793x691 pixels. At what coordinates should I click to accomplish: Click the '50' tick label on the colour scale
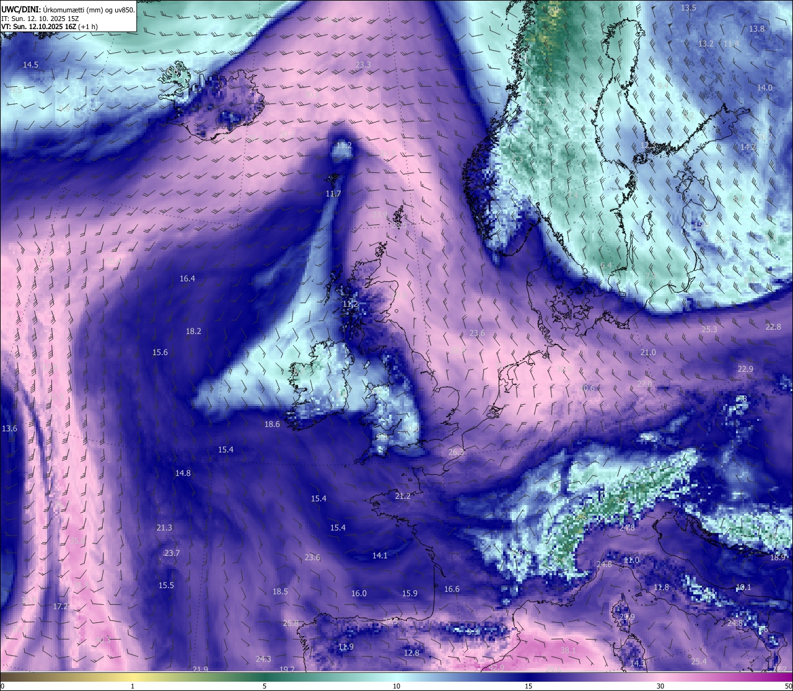point(788,686)
